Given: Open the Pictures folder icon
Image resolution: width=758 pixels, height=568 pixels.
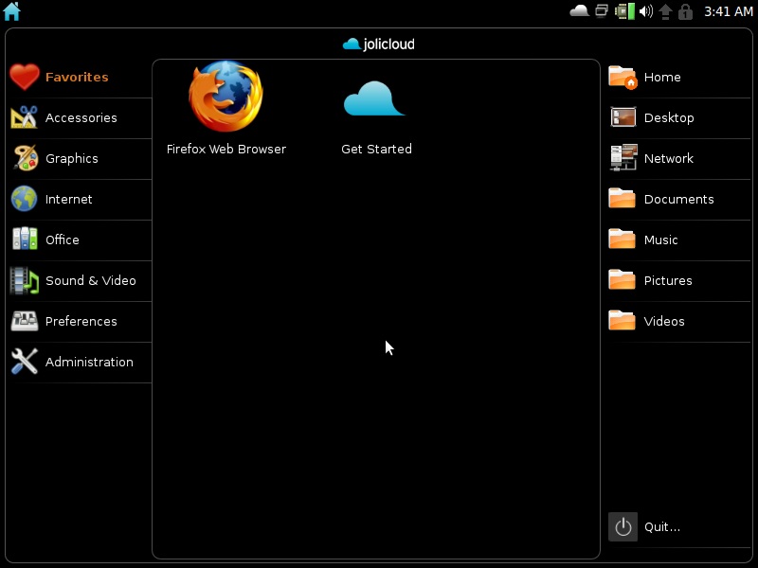Looking at the screenshot, I should click(622, 279).
